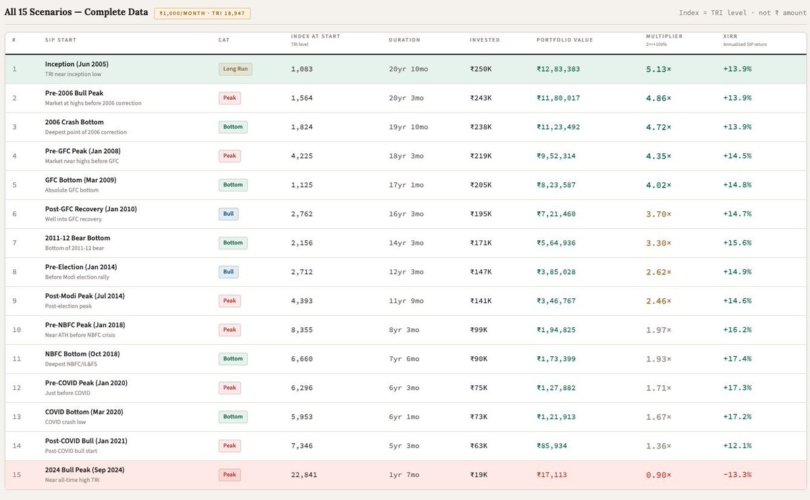Click the duration 11yr 9mo
The image size is (810, 500).
pos(406,301)
